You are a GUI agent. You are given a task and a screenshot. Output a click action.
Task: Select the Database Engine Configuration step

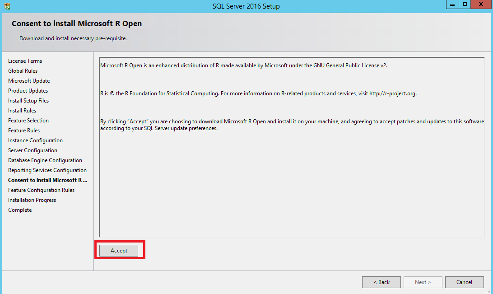45,160
